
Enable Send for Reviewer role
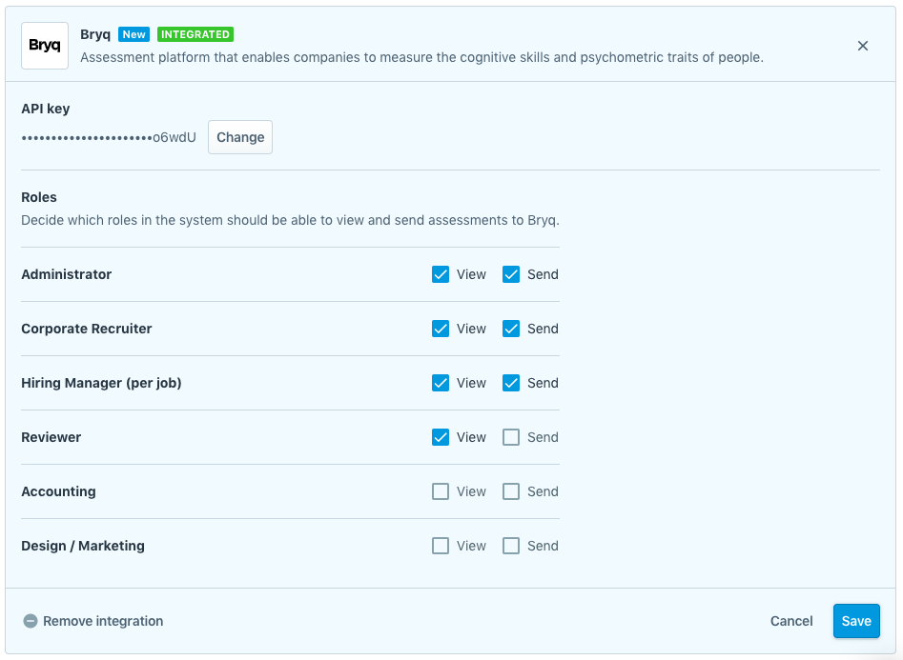pyautogui.click(x=511, y=437)
